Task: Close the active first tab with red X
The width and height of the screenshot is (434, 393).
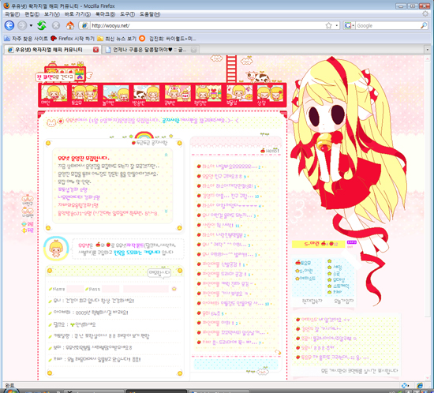Action: (x=95, y=50)
